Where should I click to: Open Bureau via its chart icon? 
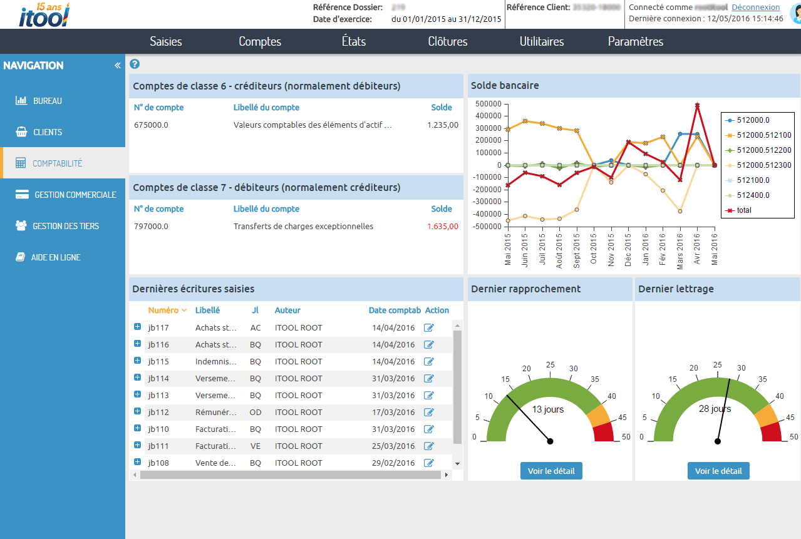click(21, 100)
